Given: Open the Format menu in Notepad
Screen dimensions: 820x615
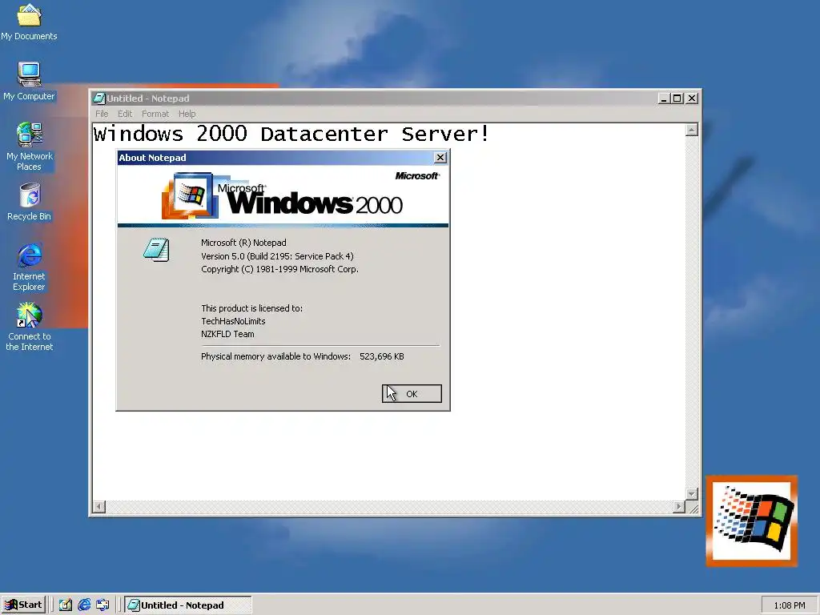Looking at the screenshot, I should [x=155, y=114].
